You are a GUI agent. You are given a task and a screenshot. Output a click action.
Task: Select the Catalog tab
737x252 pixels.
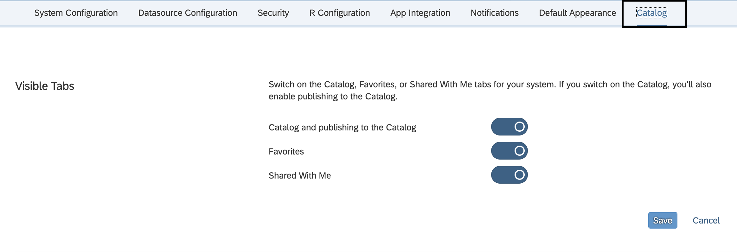coord(652,13)
